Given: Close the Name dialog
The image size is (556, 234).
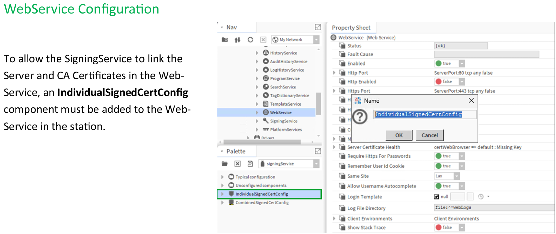Looking at the screenshot, I should (x=471, y=101).
